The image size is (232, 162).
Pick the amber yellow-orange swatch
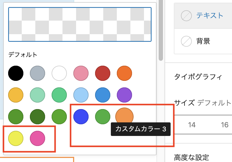16,95
